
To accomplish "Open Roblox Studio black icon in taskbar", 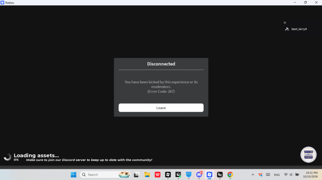I will pyautogui.click(x=168, y=175).
